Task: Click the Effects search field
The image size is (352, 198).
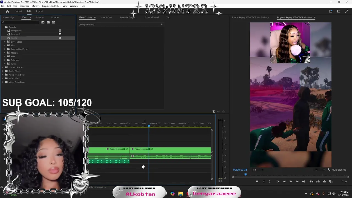Action: (x=20, y=22)
